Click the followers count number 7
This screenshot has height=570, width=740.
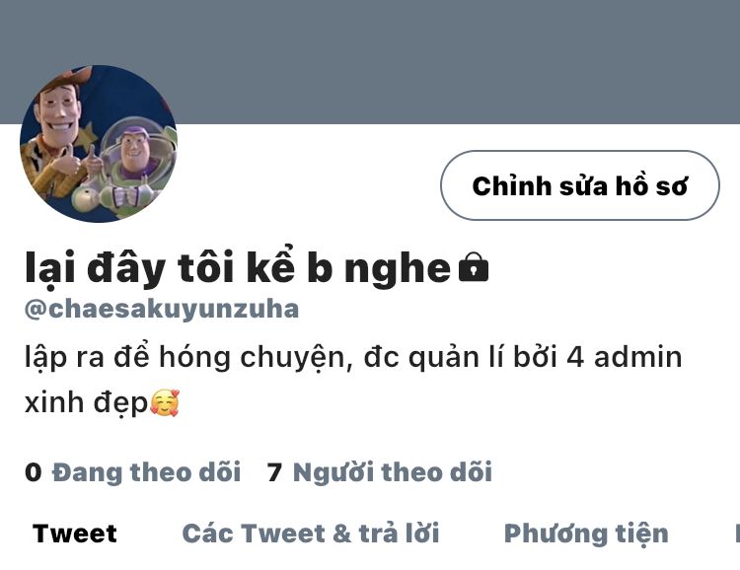coord(274,472)
